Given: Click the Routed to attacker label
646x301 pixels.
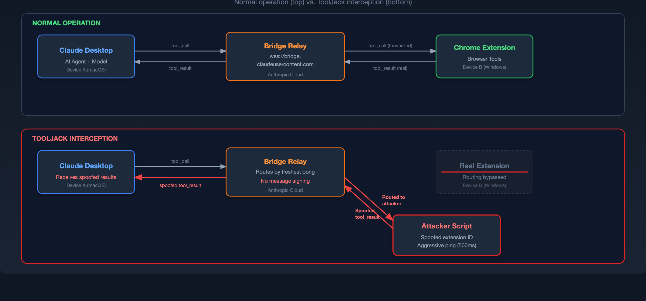Looking at the screenshot, I should coord(393,200).
